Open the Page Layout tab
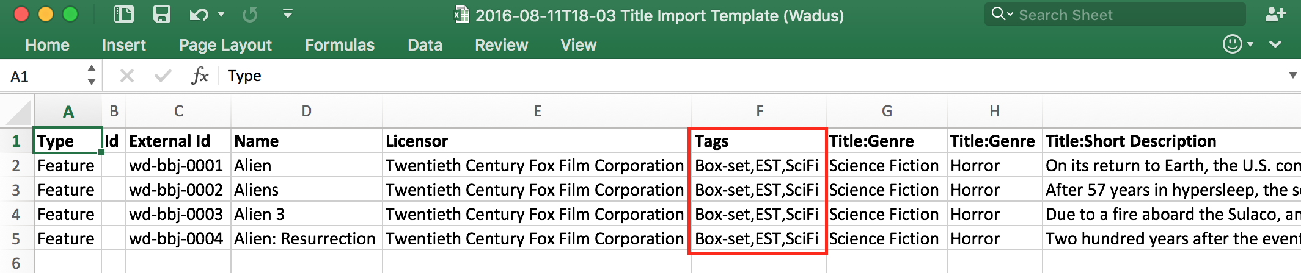The width and height of the screenshot is (1301, 273). (225, 45)
